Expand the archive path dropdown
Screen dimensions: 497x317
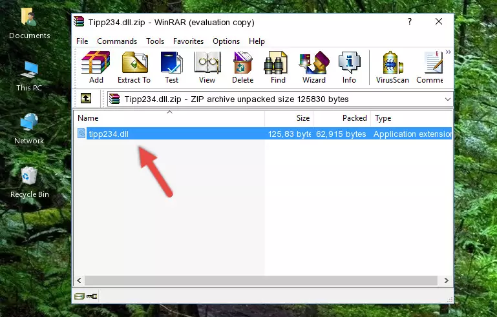tap(447, 99)
